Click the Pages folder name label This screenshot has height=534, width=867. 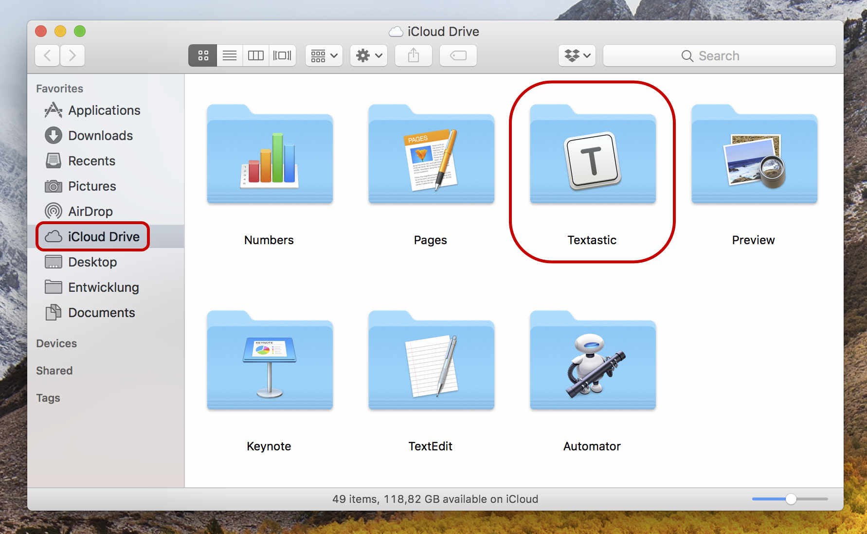[431, 240]
